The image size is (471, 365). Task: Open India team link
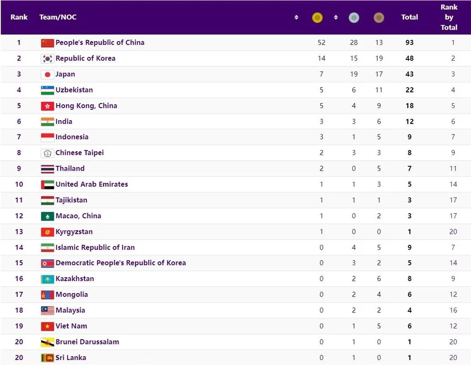(64, 121)
